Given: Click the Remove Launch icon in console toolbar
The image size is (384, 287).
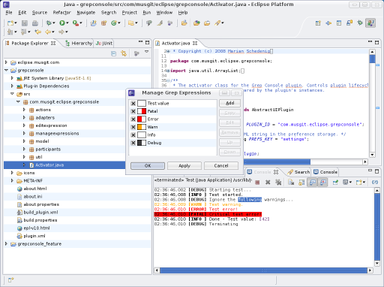Looking at the screenshot, I should 268,183.
